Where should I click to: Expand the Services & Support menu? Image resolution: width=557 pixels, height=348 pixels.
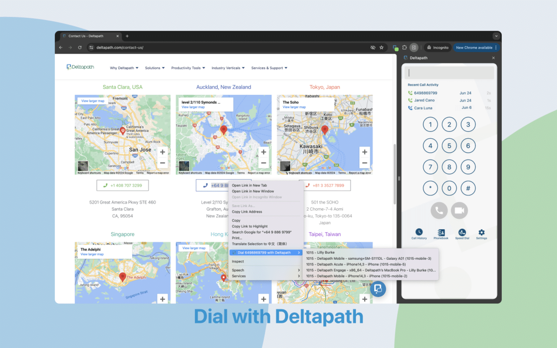(269, 68)
